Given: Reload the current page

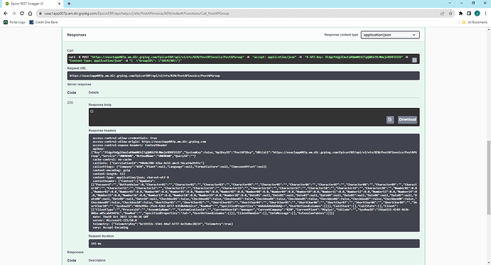Looking at the screenshot, I should 22,13.
